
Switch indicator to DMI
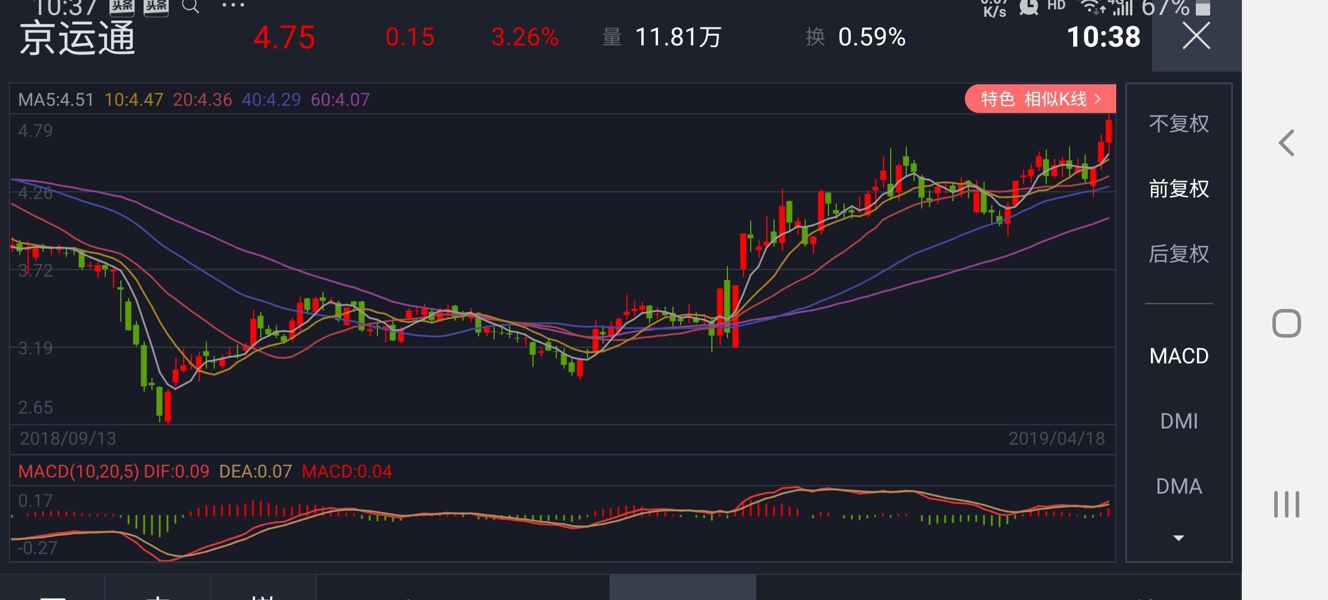(x=1178, y=421)
